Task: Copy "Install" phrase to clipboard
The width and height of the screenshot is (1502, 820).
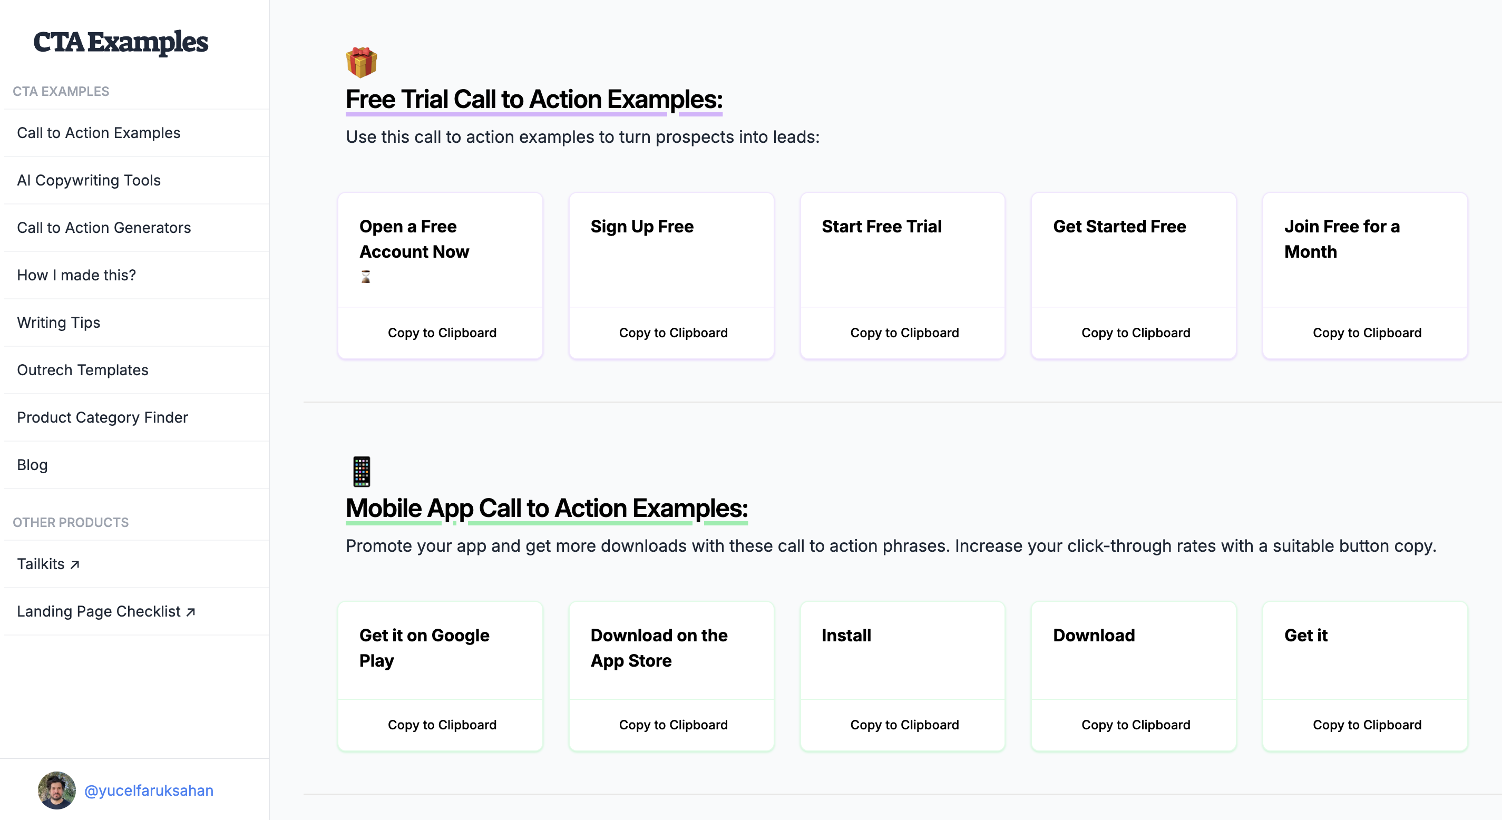Action: (x=904, y=725)
